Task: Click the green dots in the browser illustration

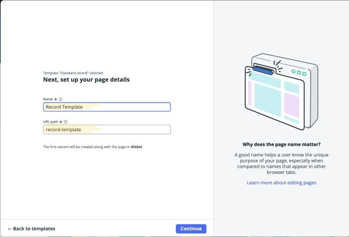Action: (x=299, y=72)
